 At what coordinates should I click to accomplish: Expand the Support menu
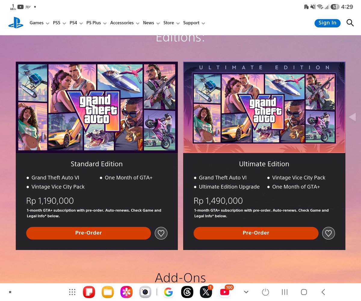tap(194, 23)
